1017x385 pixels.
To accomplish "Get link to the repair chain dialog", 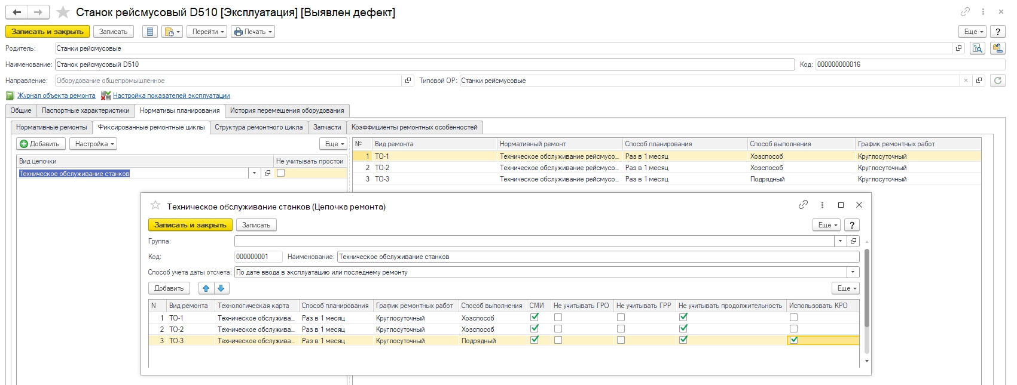I will (x=803, y=205).
